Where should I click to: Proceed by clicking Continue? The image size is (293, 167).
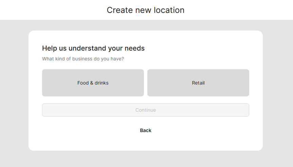click(146, 110)
